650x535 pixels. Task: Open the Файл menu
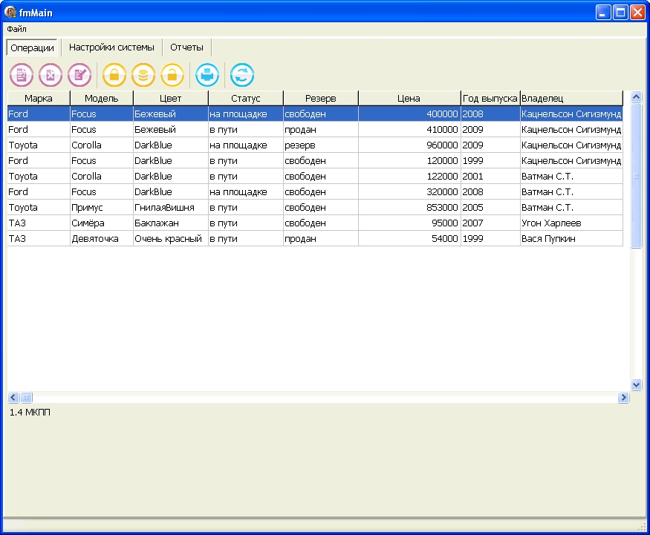[16, 29]
